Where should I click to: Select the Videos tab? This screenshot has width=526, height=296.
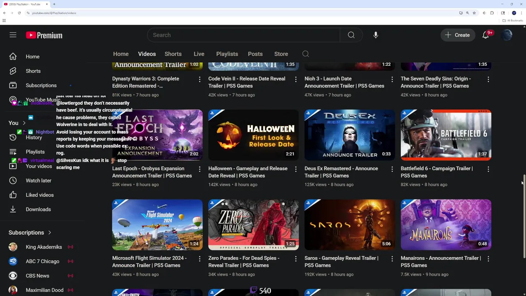[x=147, y=54]
